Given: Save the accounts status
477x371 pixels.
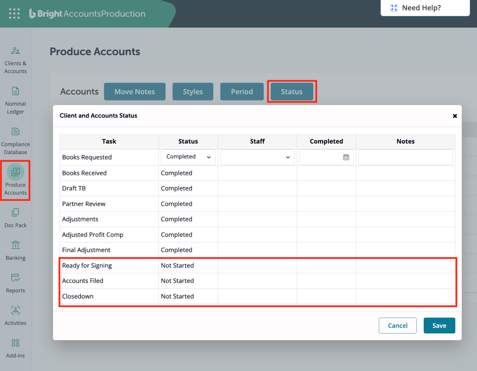Looking at the screenshot, I should point(439,326).
